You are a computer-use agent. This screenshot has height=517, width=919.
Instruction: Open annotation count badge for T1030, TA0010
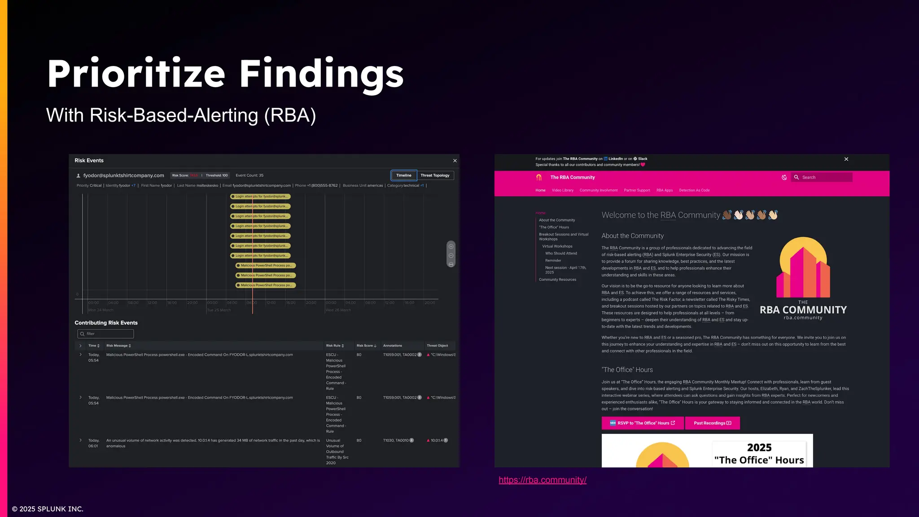tap(411, 440)
